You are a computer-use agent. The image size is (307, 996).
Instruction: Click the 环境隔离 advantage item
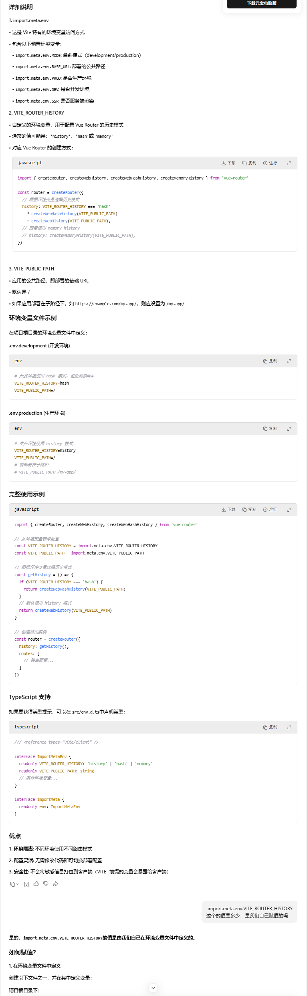(50, 849)
